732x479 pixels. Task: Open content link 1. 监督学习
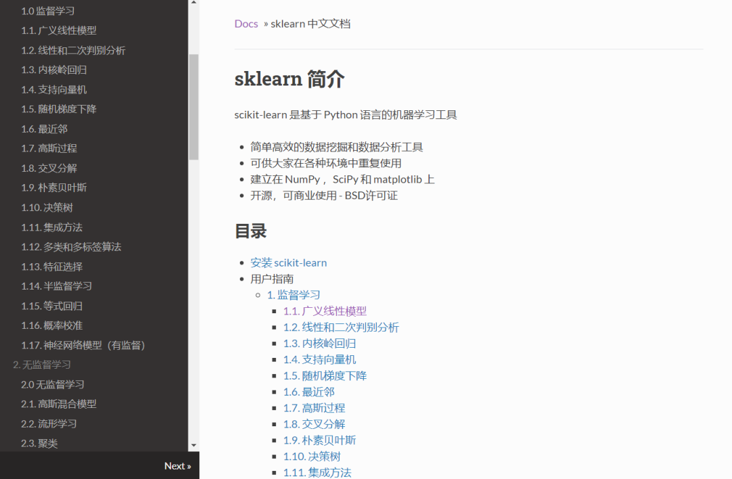tap(293, 295)
